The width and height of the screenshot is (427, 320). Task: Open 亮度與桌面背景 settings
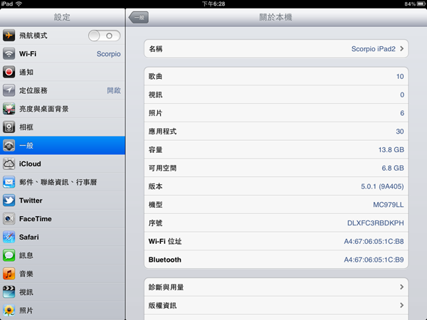point(63,109)
